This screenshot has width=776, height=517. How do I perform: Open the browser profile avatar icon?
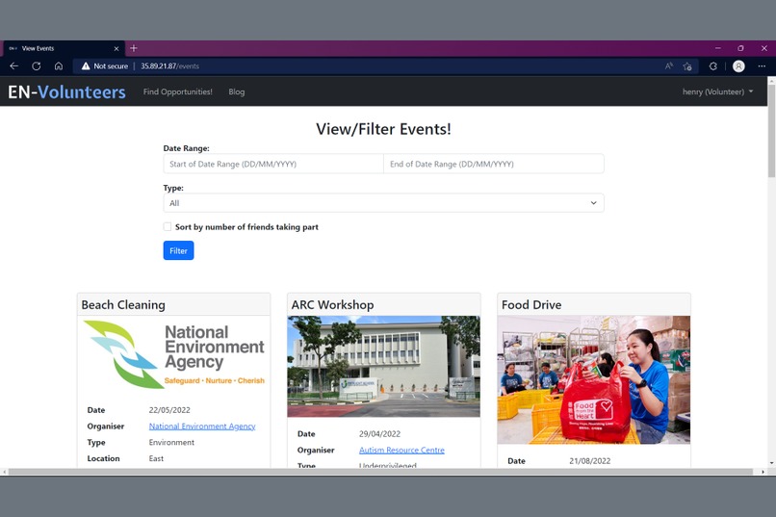coord(738,65)
